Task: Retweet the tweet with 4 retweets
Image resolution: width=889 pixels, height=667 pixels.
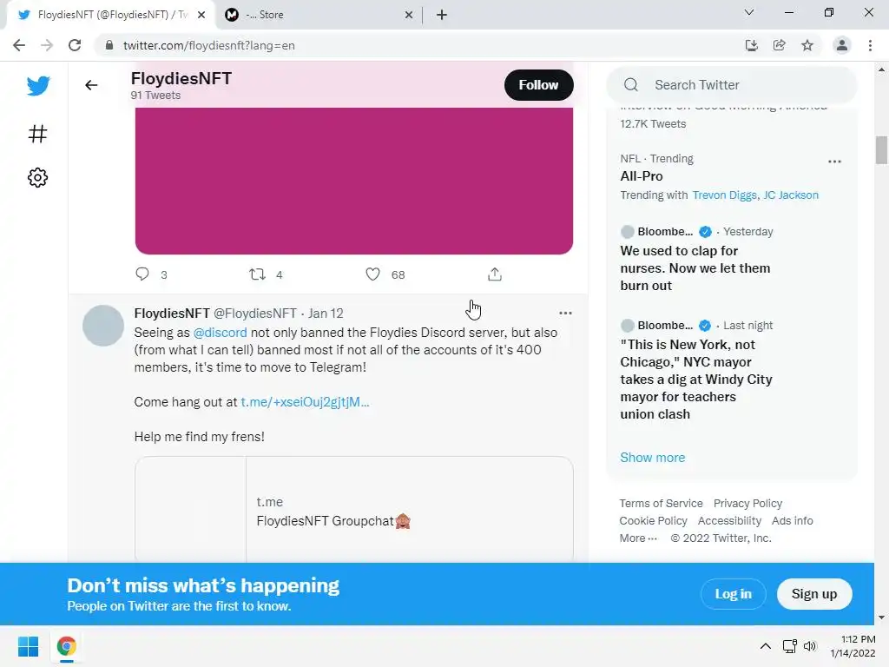Action: pos(257,274)
